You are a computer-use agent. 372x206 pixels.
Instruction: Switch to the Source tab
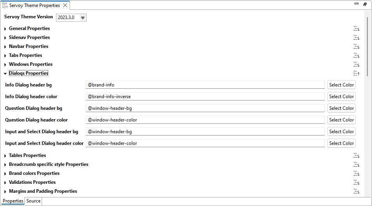33,201
